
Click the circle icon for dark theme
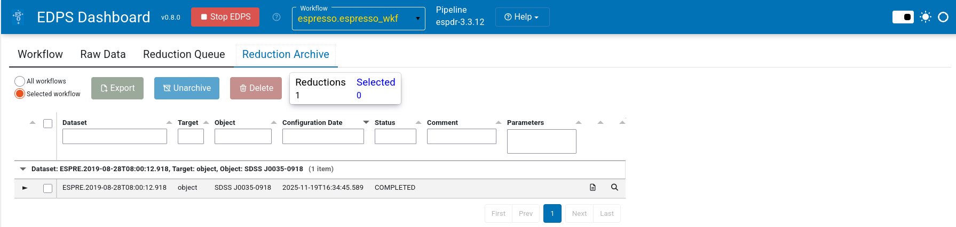point(943,17)
